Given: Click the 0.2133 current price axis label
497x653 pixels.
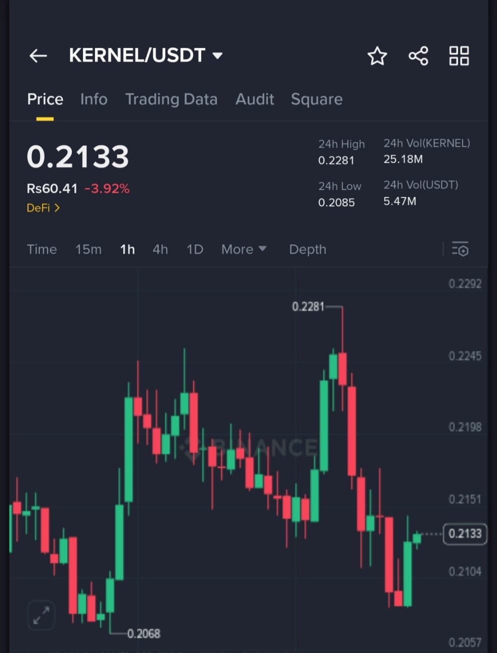Looking at the screenshot, I should pos(465,534).
